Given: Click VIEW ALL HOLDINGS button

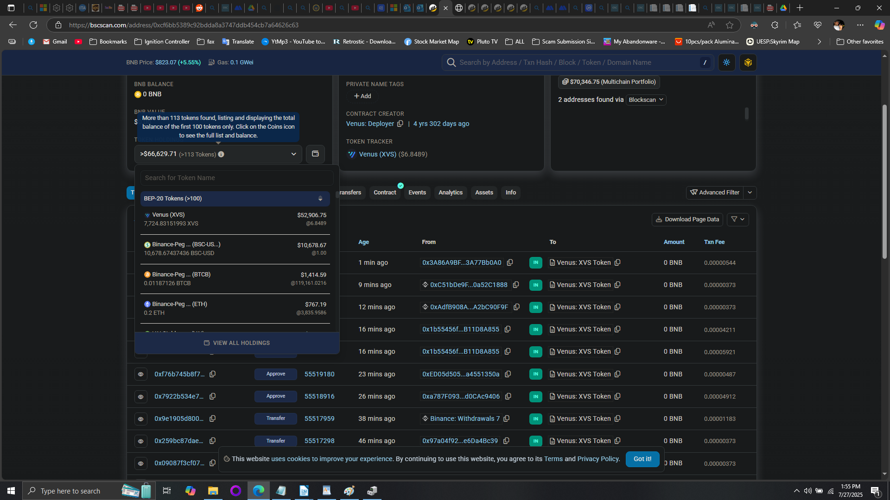Looking at the screenshot, I should click(237, 343).
